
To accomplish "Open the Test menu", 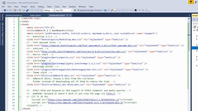I will click(64, 6).
